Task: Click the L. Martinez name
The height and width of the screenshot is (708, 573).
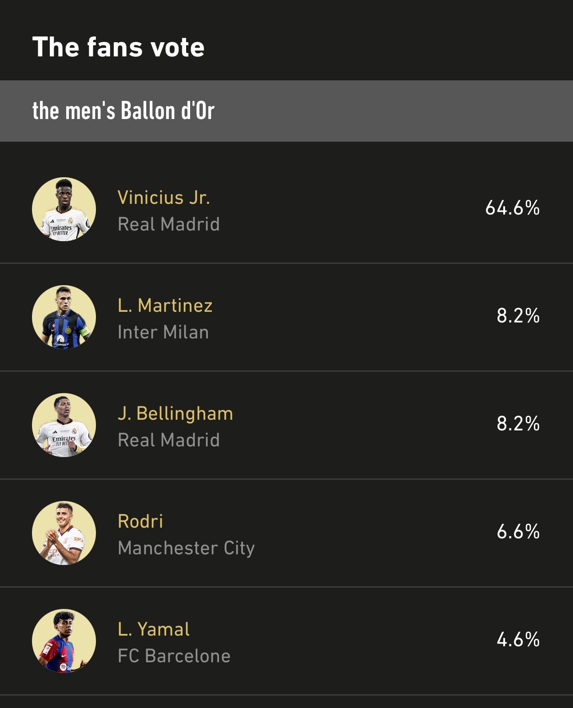Action: 165,306
